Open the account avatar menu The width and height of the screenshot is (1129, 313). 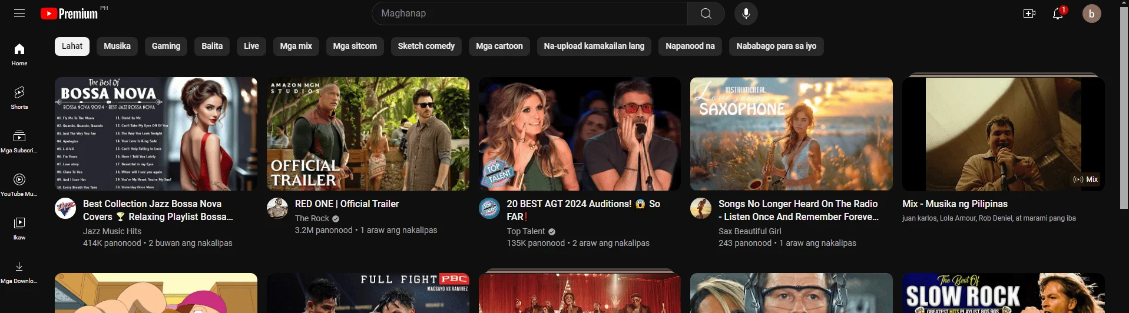pos(1091,14)
